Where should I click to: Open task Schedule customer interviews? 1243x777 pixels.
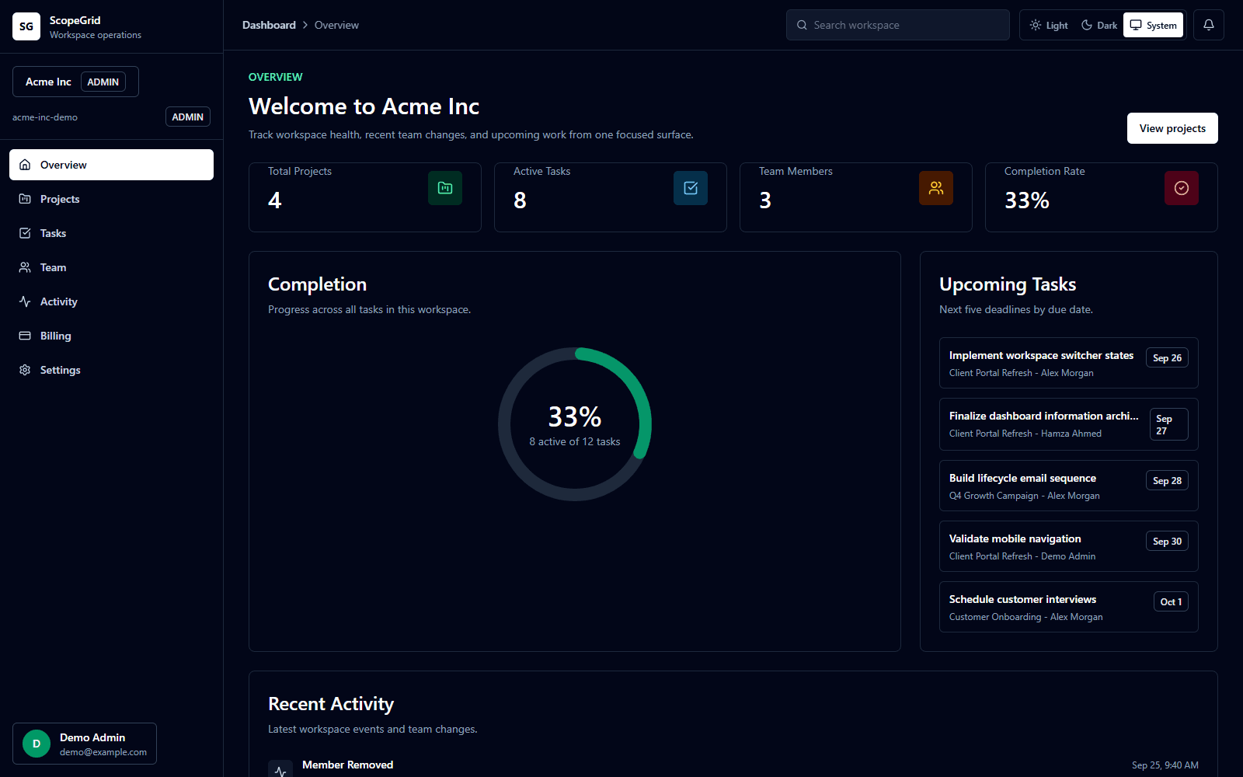[1068, 607]
